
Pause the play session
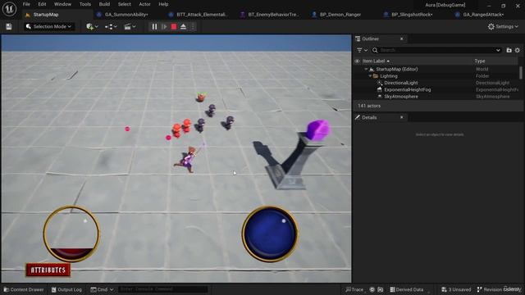tap(154, 27)
